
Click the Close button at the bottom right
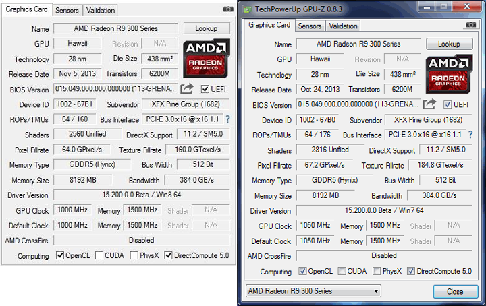[455, 291]
